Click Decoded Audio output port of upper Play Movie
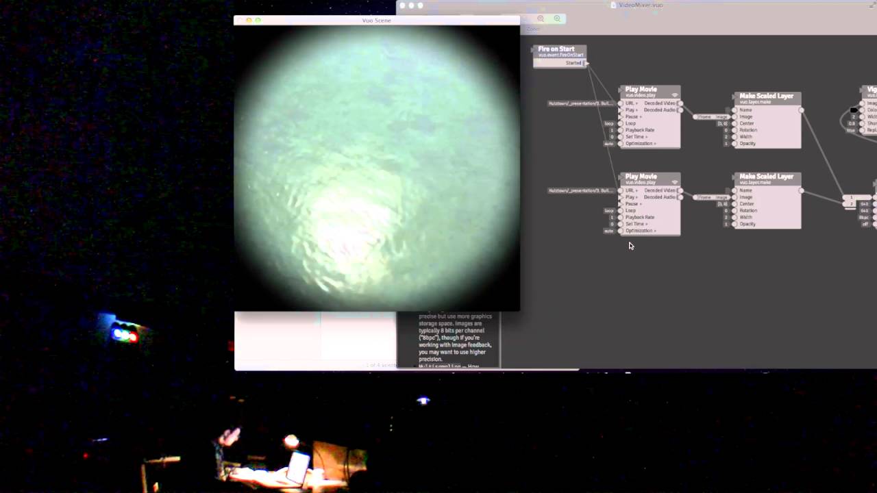The width and height of the screenshot is (877, 493). click(x=680, y=110)
